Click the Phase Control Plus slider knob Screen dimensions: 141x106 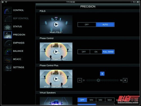98,80
